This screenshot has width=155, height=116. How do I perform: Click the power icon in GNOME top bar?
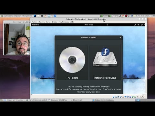tap(142, 25)
